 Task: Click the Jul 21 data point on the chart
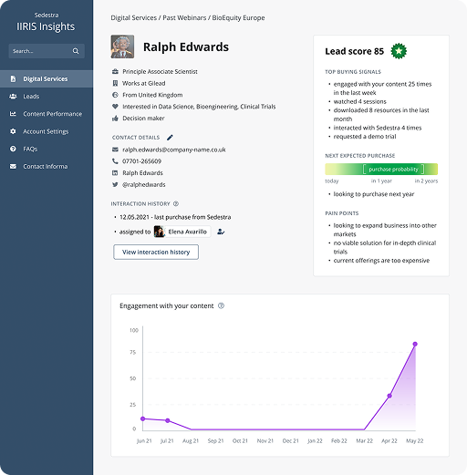pyautogui.click(x=168, y=420)
